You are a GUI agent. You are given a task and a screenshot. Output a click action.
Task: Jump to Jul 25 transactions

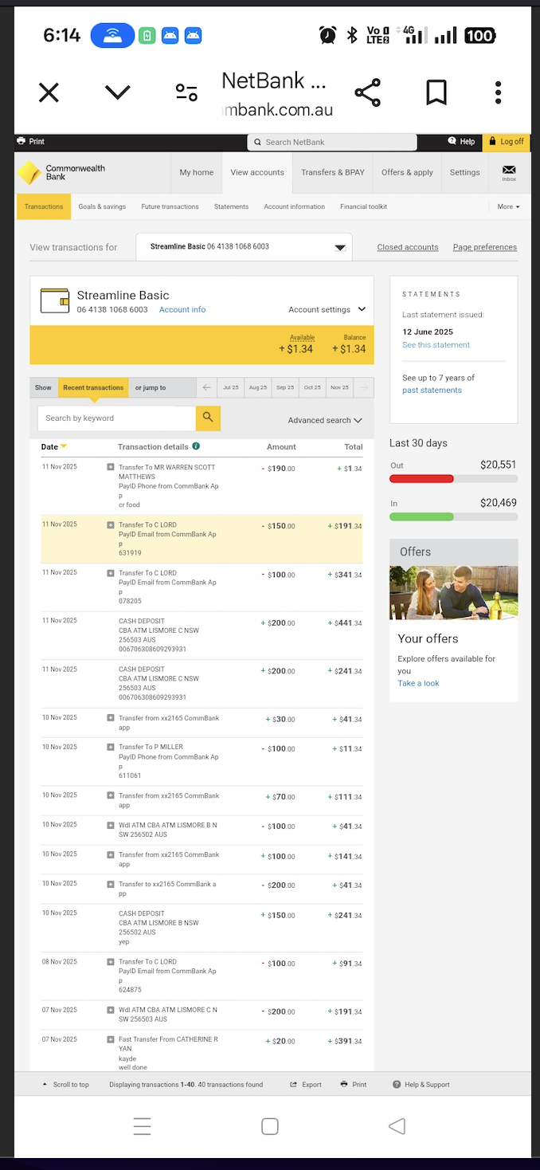pos(231,387)
